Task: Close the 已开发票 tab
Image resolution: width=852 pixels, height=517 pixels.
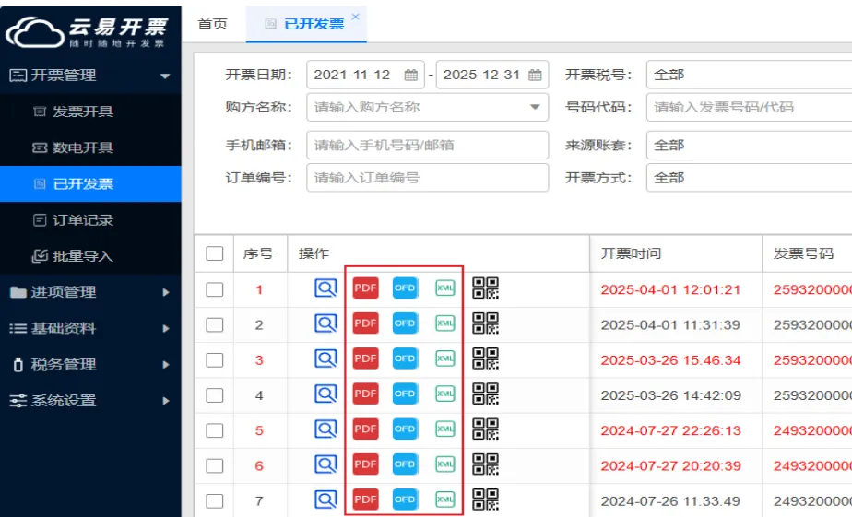Action: click(x=356, y=17)
